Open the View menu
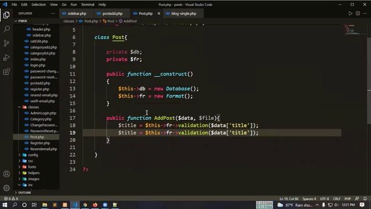 point(54,5)
